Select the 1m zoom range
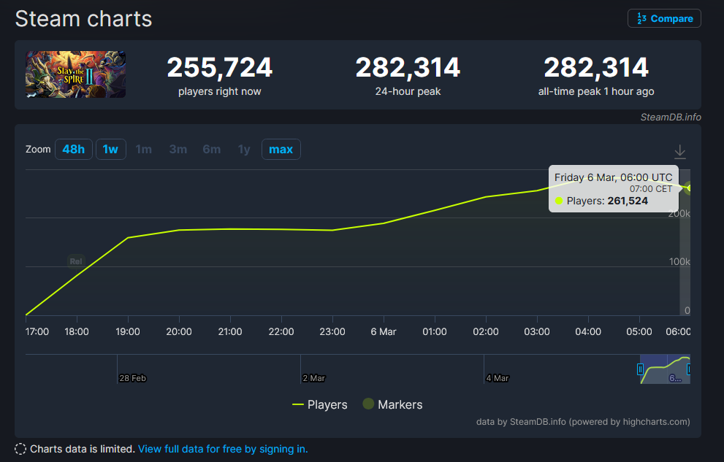Viewport: 724px width, 462px height. 144,150
